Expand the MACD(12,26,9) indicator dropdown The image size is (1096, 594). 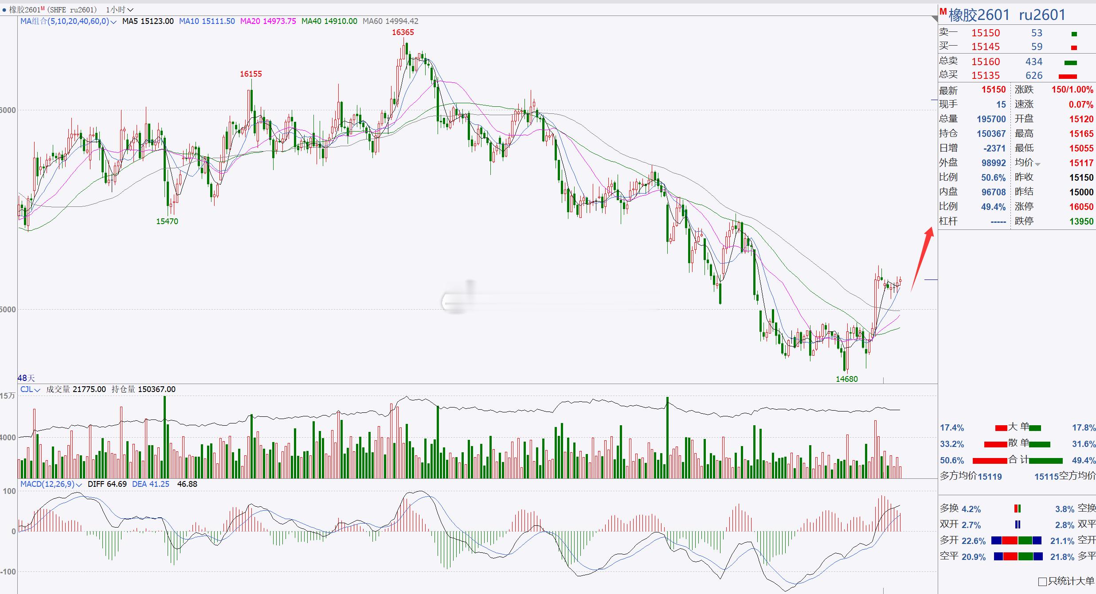tap(79, 485)
